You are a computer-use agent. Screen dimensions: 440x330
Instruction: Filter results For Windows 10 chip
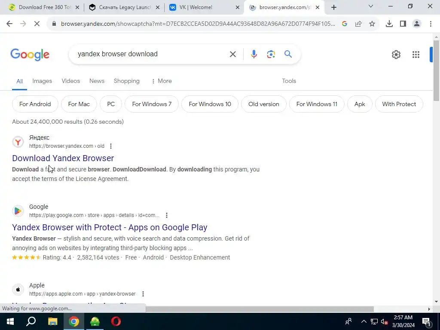point(210,104)
